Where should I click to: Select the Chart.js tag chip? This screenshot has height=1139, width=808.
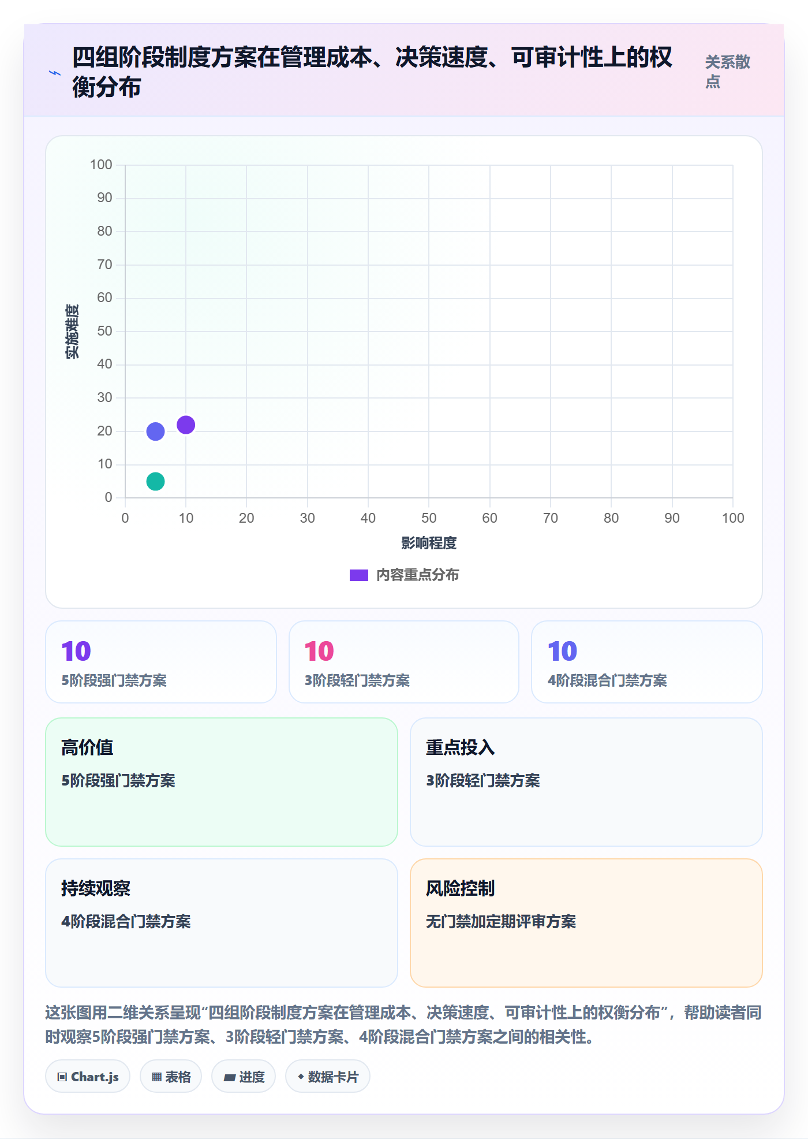(88, 1076)
